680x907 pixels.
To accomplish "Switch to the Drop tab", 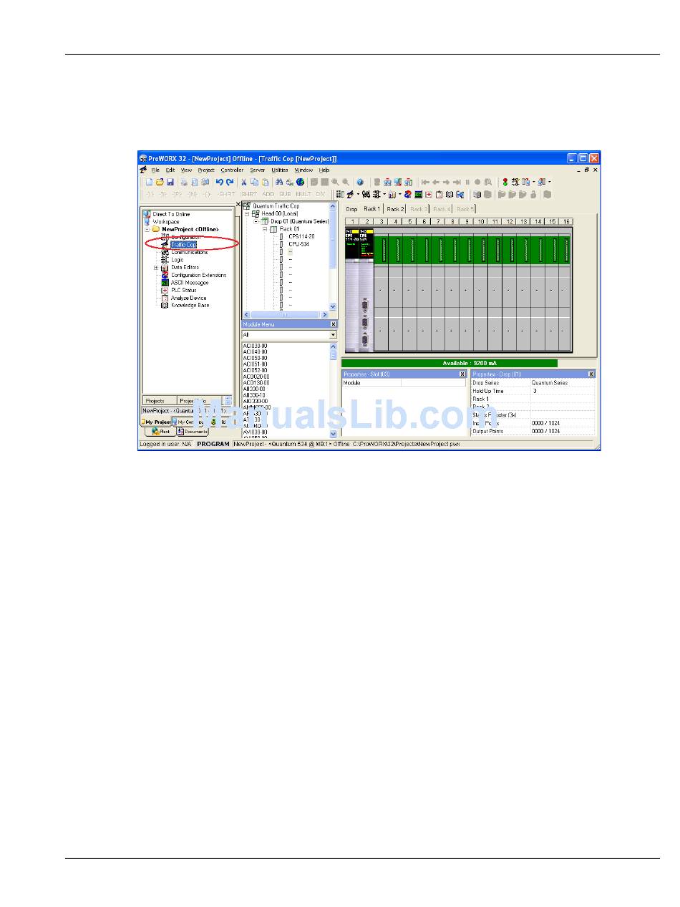I will tap(352, 209).
